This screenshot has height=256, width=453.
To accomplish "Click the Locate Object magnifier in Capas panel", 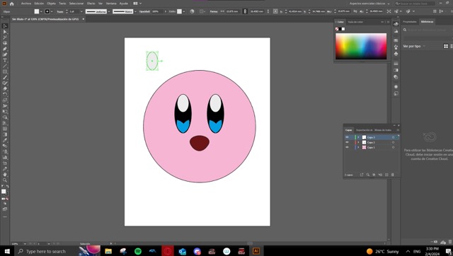I will (368, 175).
